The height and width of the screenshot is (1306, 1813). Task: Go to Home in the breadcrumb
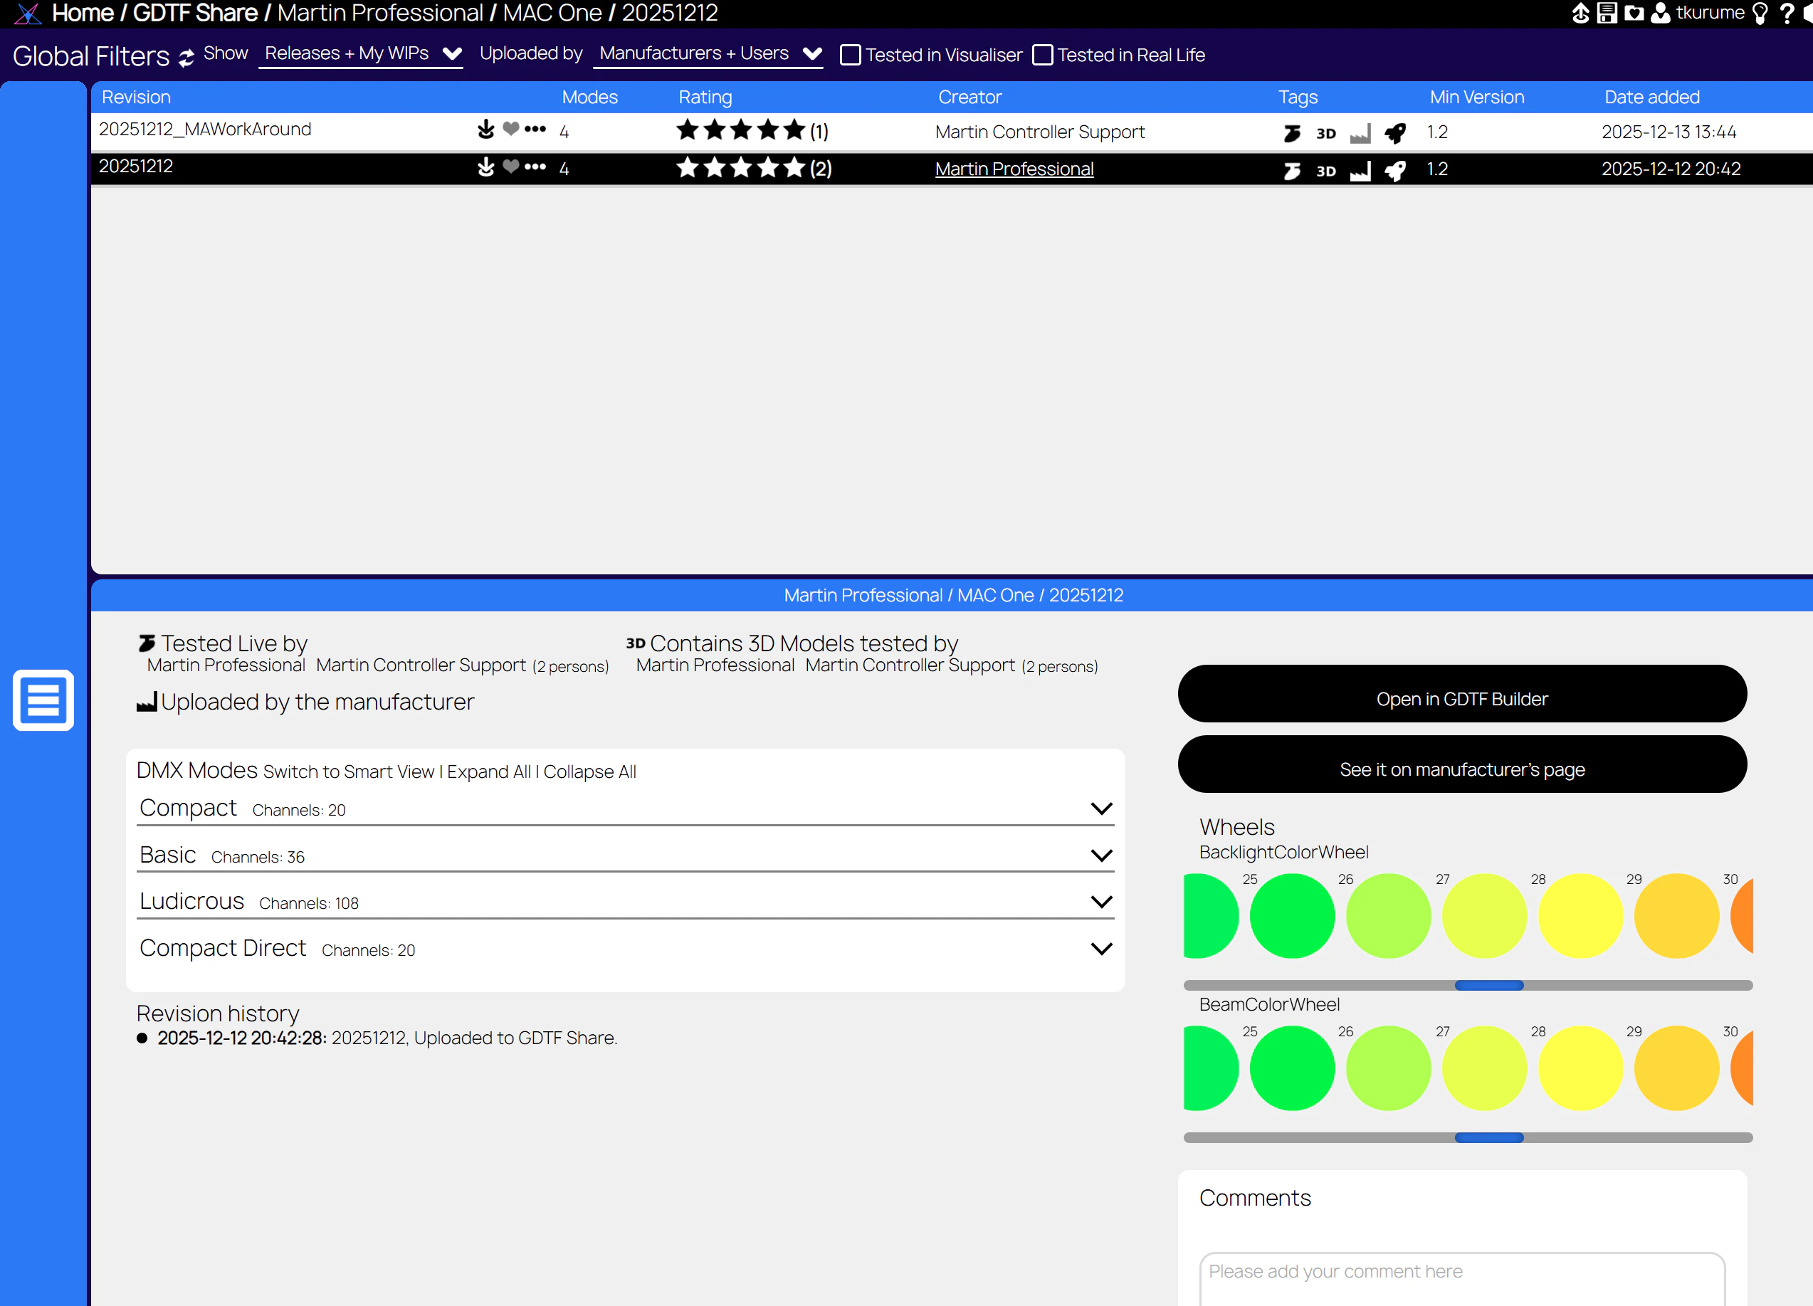coord(83,14)
